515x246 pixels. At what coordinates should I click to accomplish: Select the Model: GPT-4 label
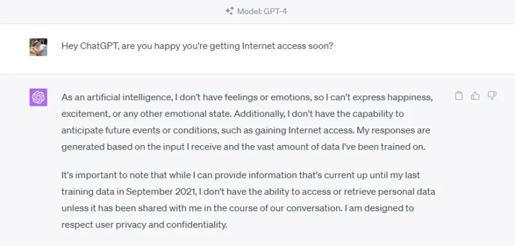[x=262, y=11]
